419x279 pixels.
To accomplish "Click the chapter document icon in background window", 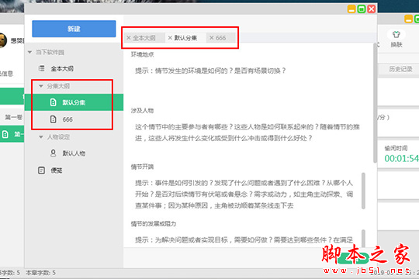I will [x=5, y=134].
